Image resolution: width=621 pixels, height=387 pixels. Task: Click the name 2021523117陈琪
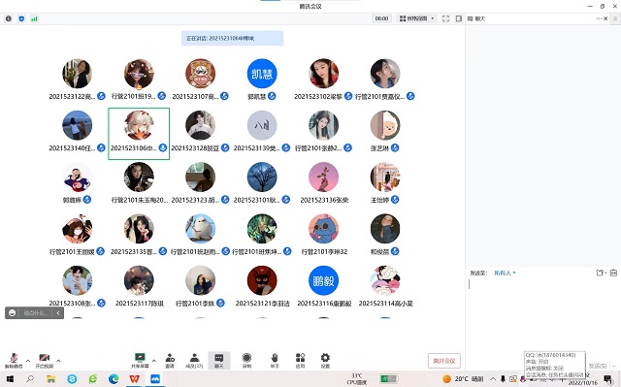point(140,304)
